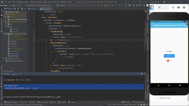This screenshot has height=106, width=189.
Task: Click the three-column view icon in right window
Action: click(x=178, y=7)
